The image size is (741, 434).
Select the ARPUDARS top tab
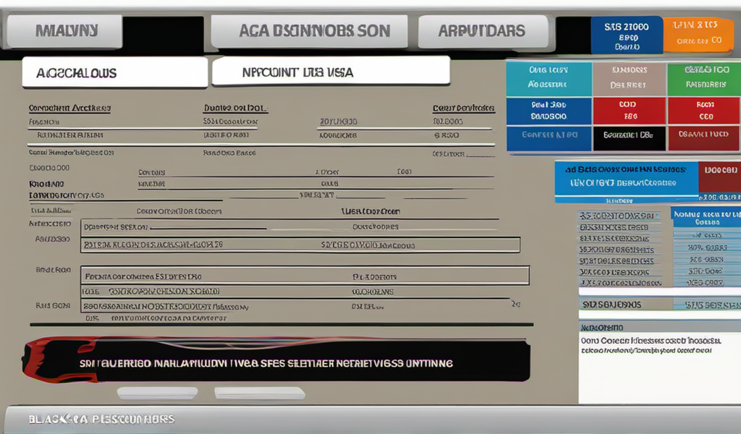[482, 31]
